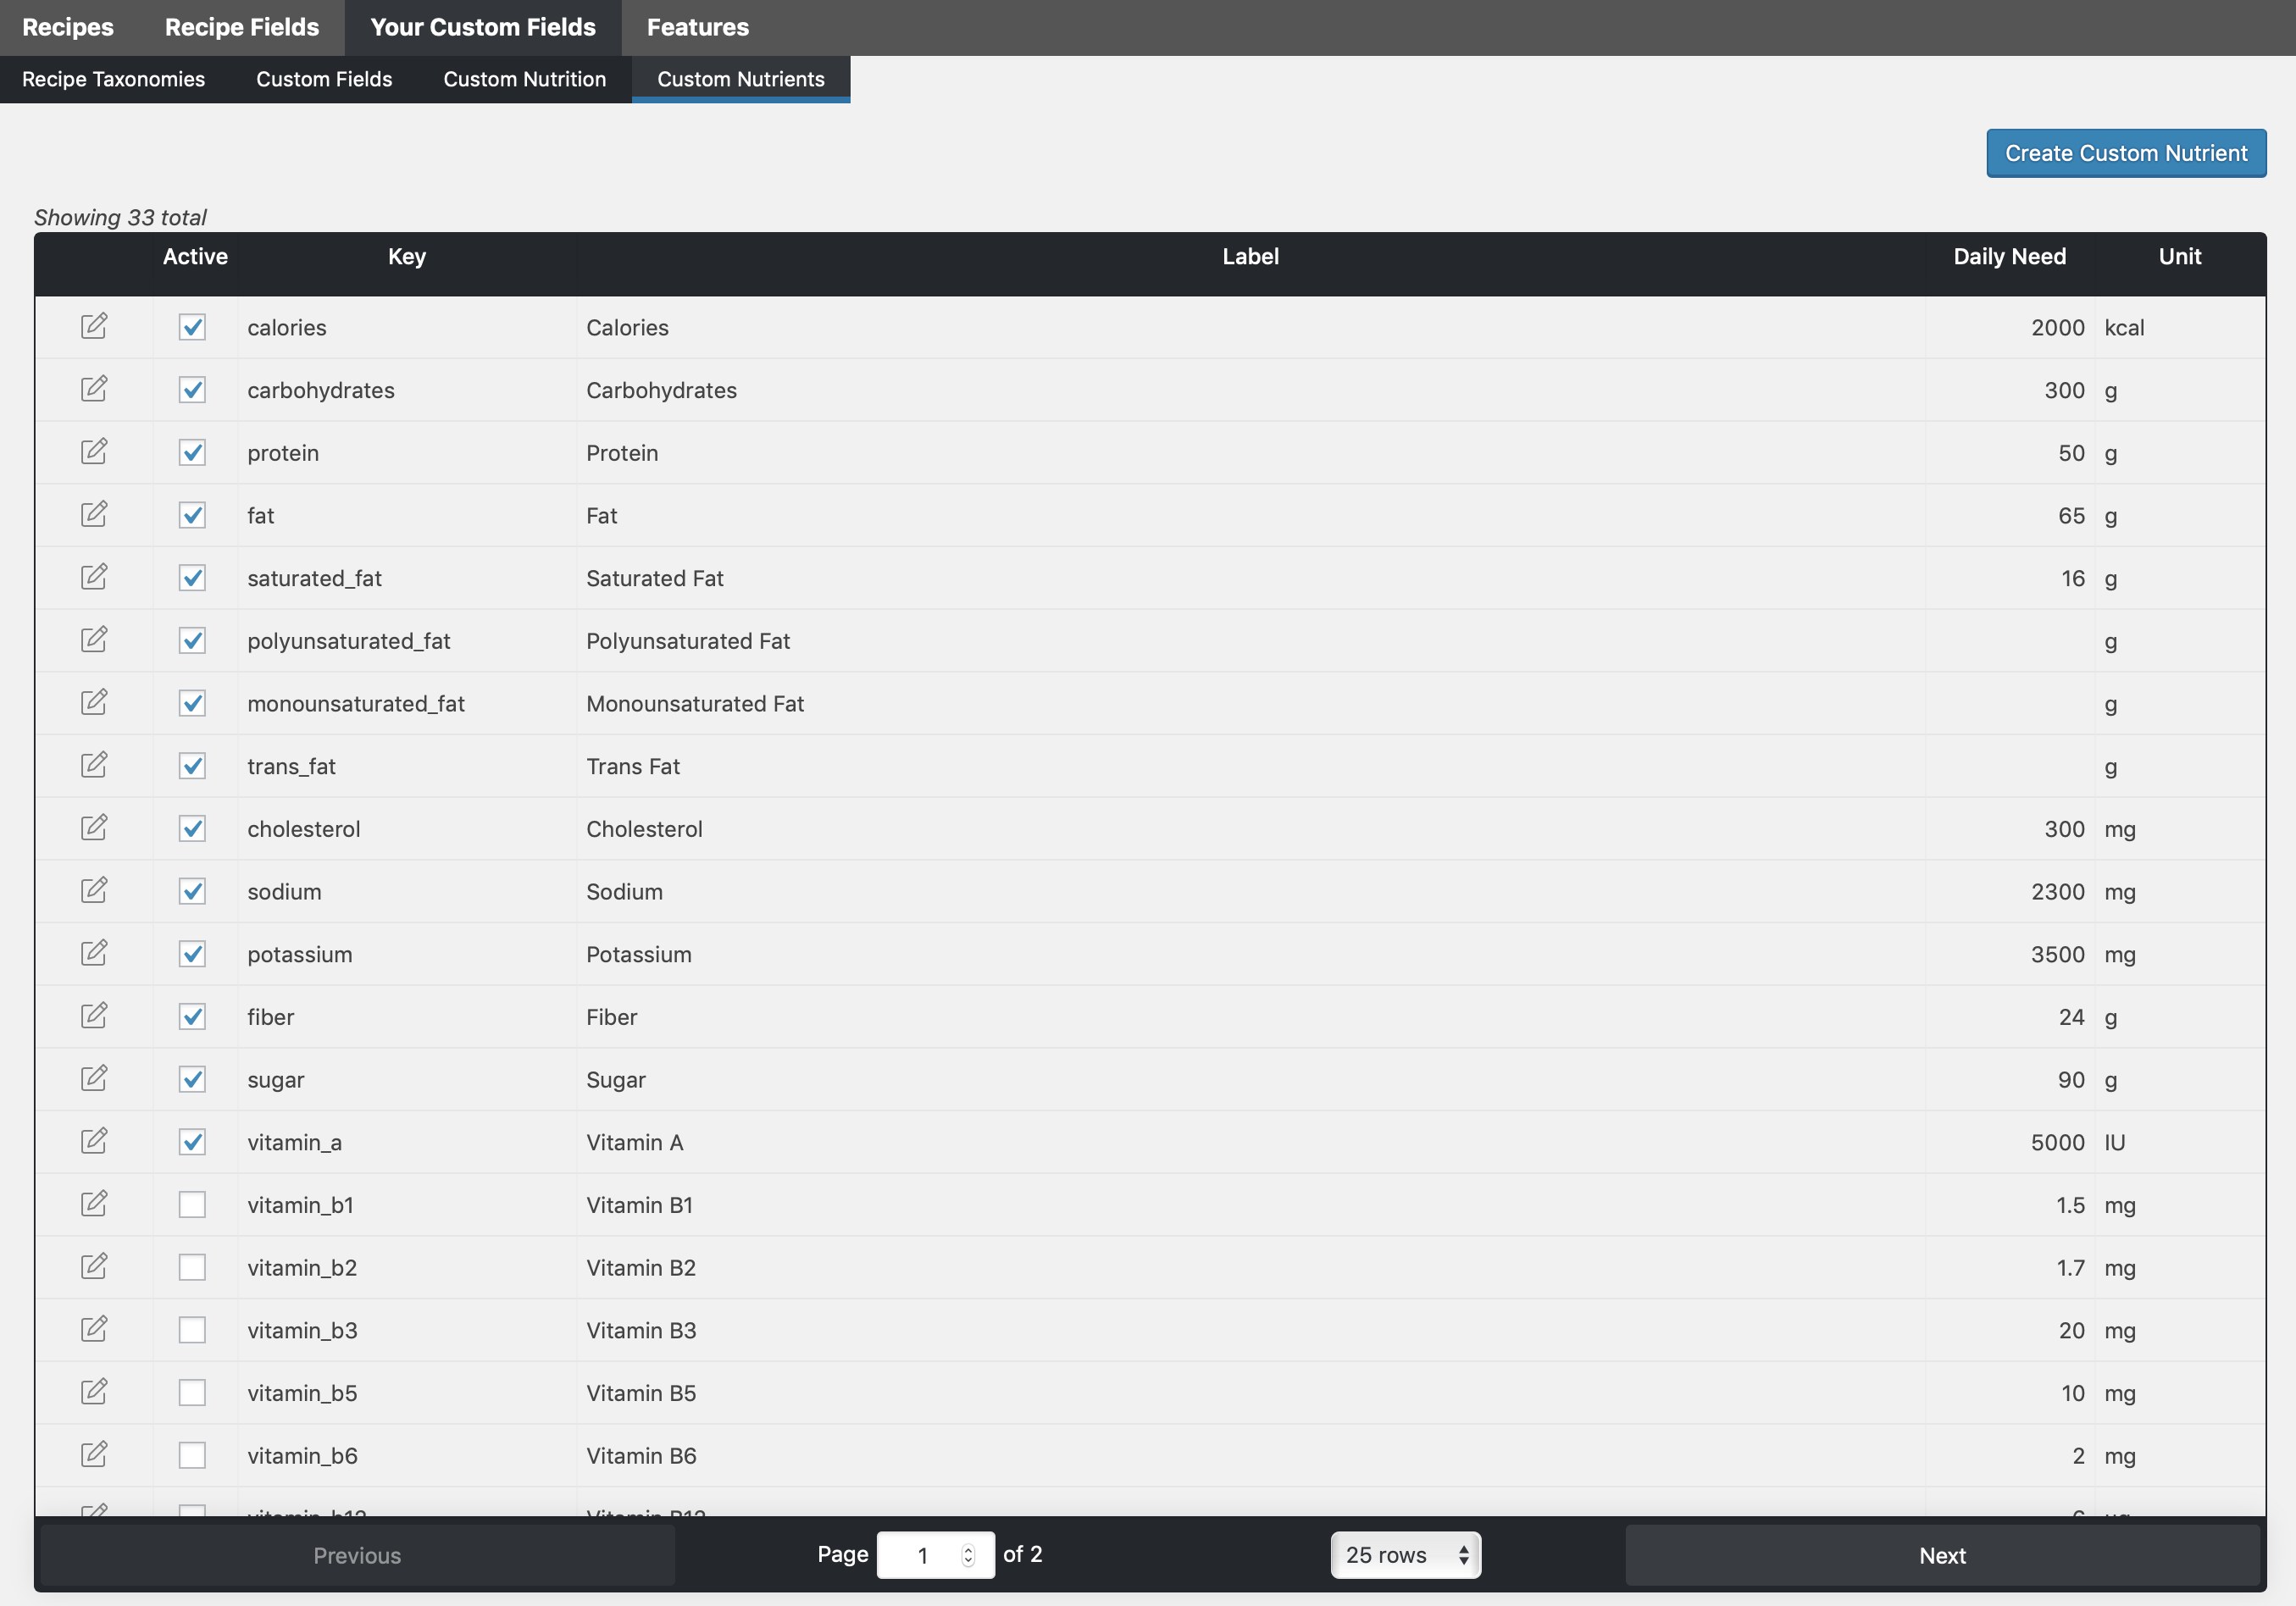
Task: Edit the vitamin_b1 nutrient
Action: coord(94,1204)
